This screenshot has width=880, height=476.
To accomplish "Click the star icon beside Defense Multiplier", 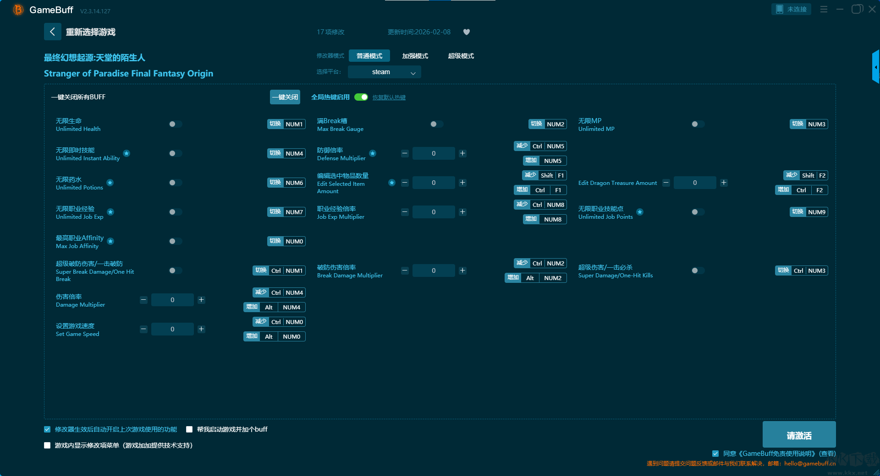I will [x=373, y=153].
